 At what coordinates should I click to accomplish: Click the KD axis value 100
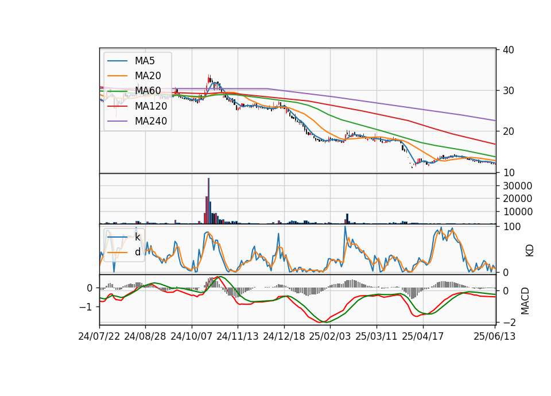click(x=511, y=227)
